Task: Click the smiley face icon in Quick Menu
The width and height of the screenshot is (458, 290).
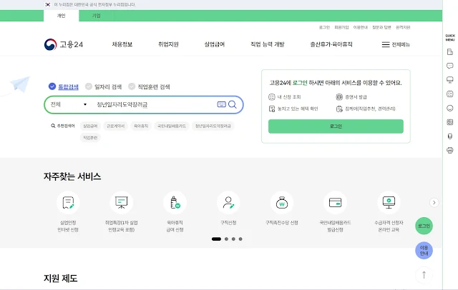Action: (450, 108)
